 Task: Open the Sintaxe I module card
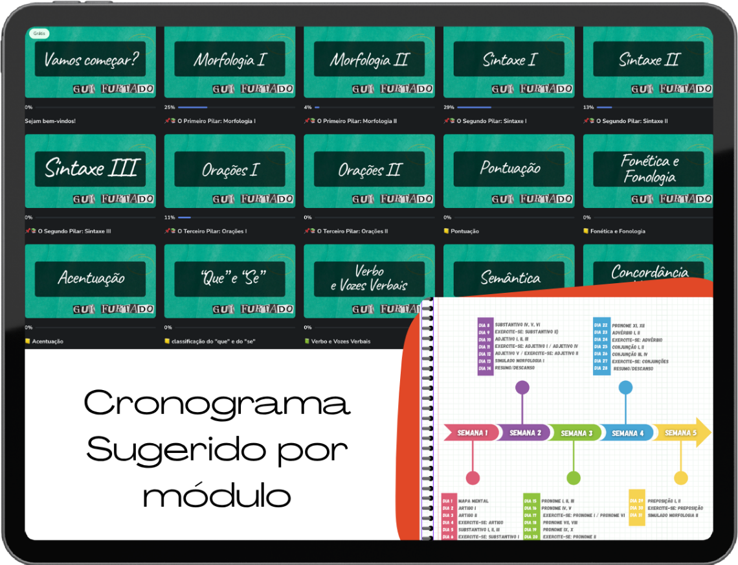click(509, 62)
